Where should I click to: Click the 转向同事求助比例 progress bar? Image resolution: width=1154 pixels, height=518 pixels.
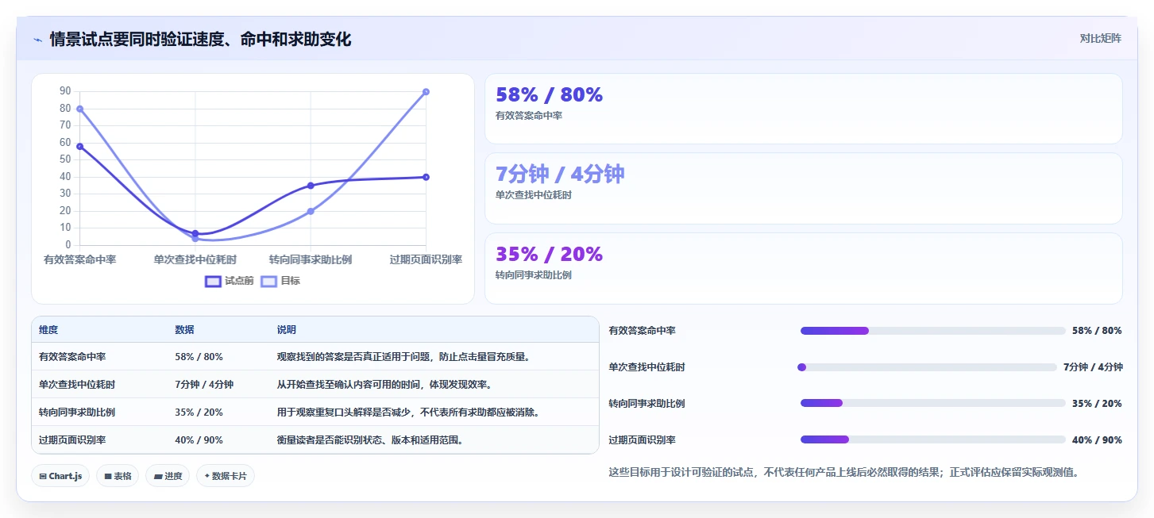(932, 404)
